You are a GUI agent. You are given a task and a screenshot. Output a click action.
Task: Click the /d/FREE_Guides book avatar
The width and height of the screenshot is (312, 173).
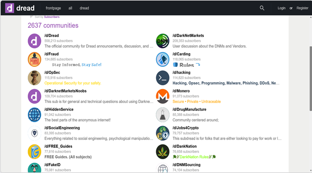(x=34, y=152)
